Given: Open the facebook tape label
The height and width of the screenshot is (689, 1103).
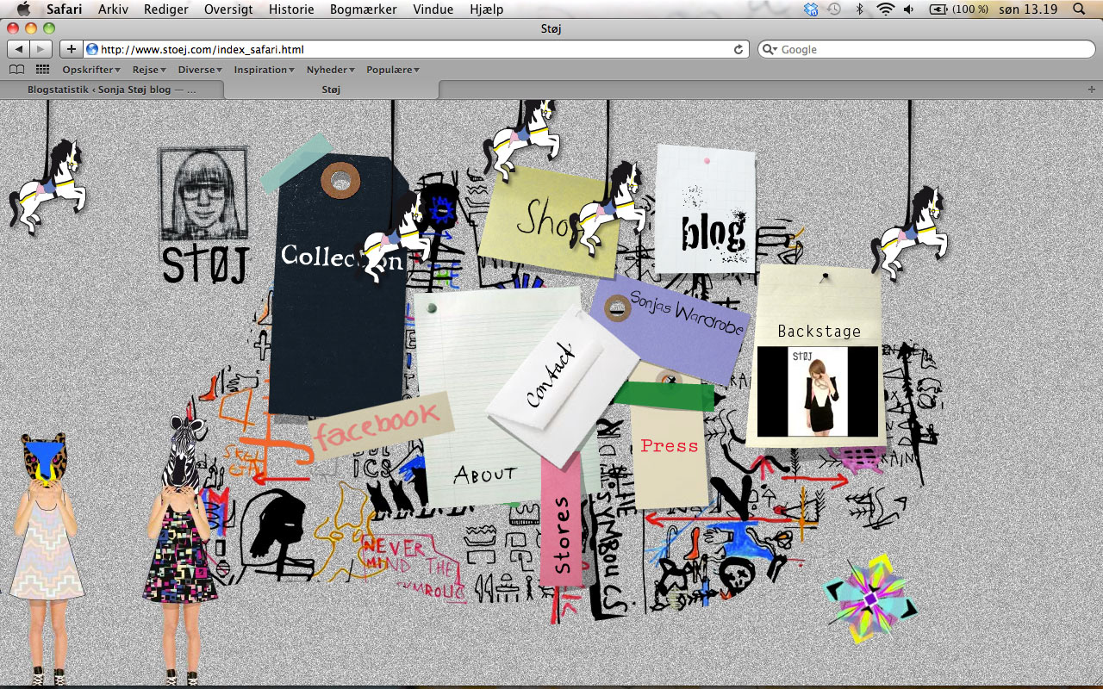Looking at the screenshot, I should [380, 425].
